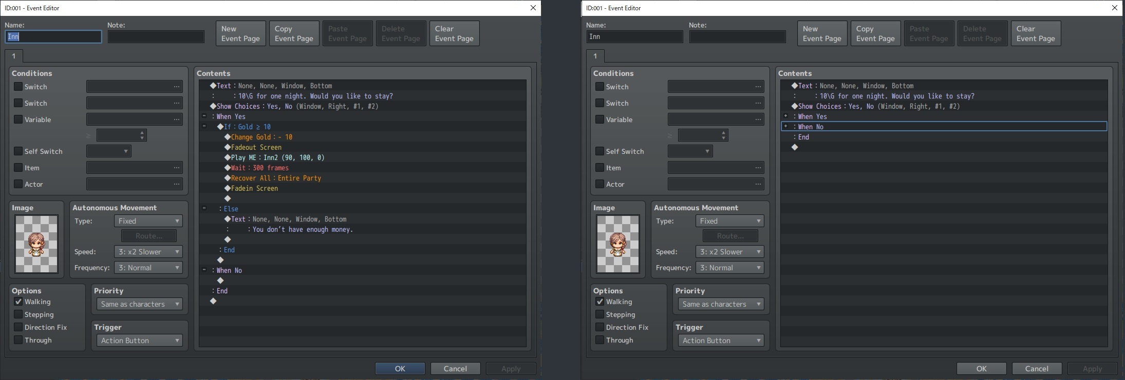Screen dimensions: 1125x380
Task: Open Trigger dropdown in left window
Action: (x=140, y=341)
